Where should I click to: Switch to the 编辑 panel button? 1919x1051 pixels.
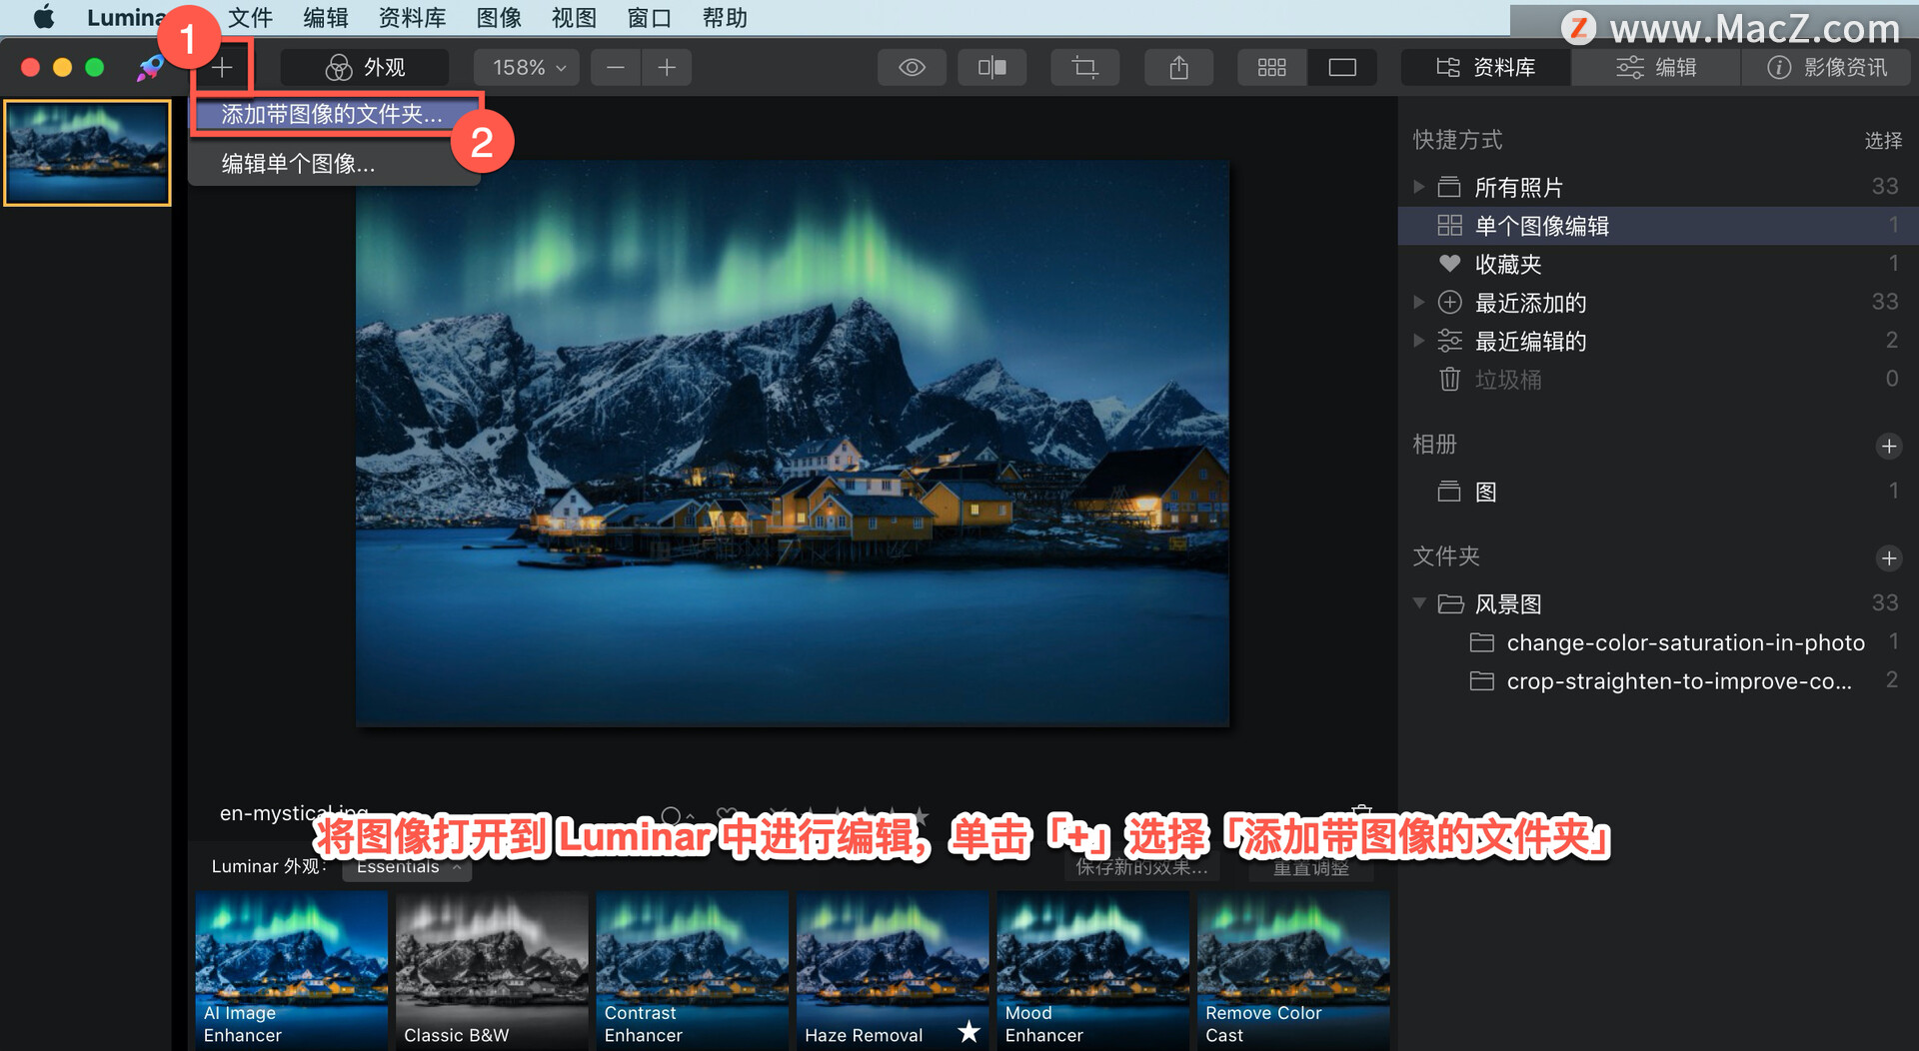1654,67
